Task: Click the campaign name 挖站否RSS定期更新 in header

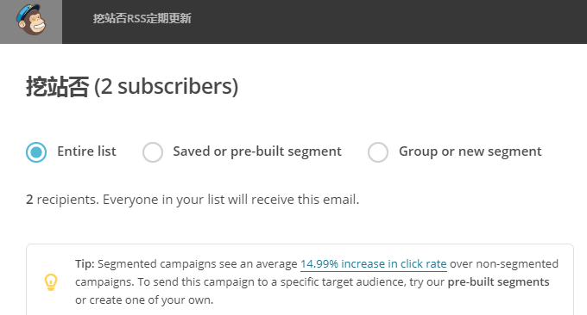Action: coord(142,18)
